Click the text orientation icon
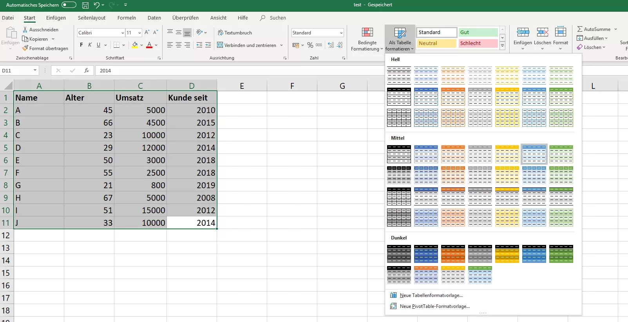The width and height of the screenshot is (628, 322). tap(199, 32)
